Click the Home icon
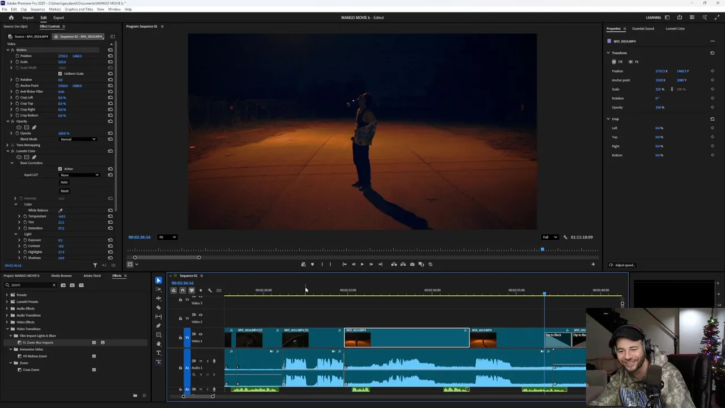The height and width of the screenshot is (408, 725). tap(11, 18)
